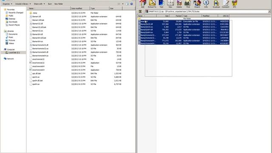Image resolution: width=272 pixels, height=153 pixels.
Task: Sort Explorer files by Type column
Action: (x=99, y=8)
